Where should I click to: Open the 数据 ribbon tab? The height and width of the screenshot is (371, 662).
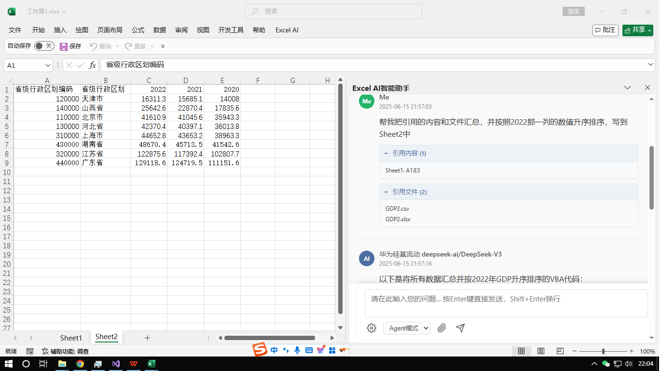(160, 30)
